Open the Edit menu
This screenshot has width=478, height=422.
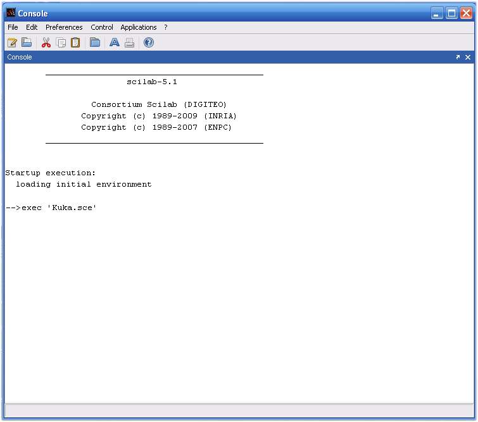(32, 27)
